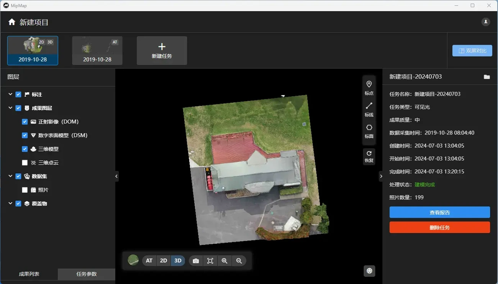Switch to the 任务参数 tab
The width and height of the screenshot is (498, 284).
[87, 274]
